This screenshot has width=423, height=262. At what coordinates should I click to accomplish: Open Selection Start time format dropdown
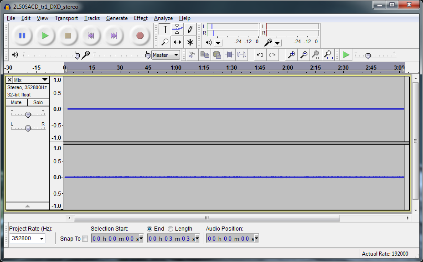click(x=141, y=238)
